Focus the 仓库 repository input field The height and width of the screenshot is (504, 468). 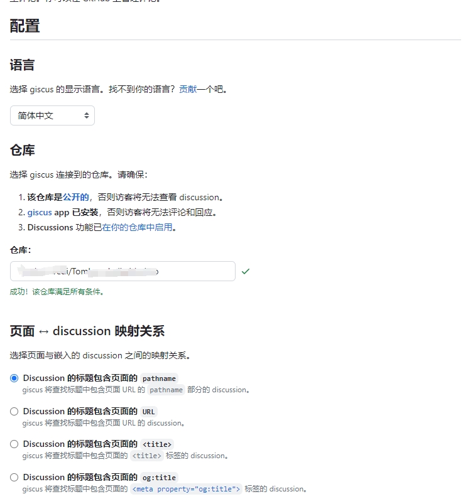click(123, 271)
